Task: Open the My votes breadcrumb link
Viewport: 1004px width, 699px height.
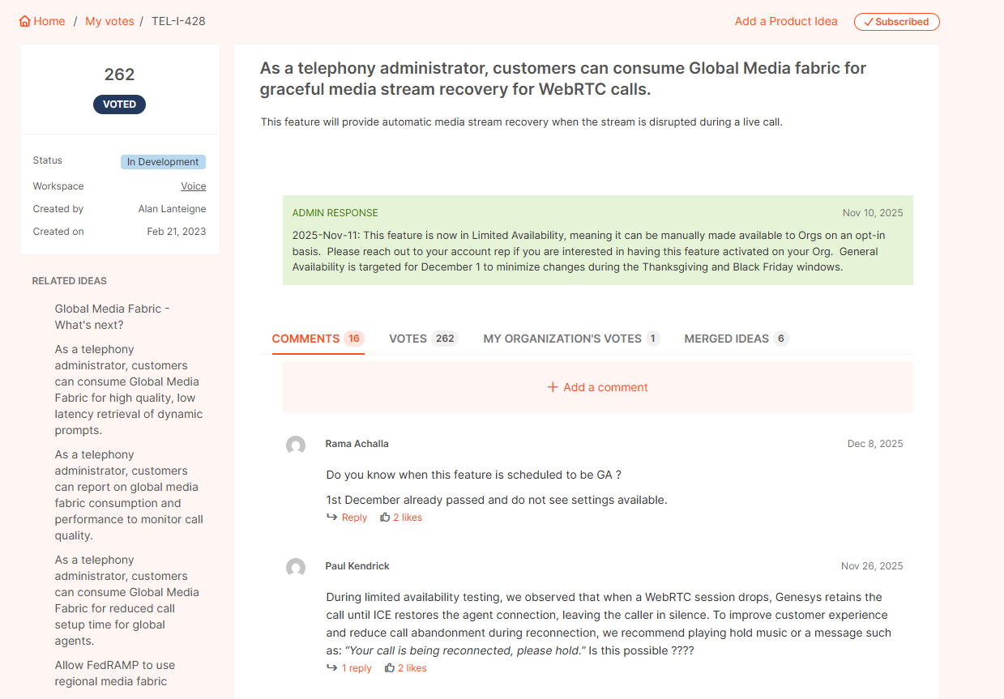Action: coord(109,21)
